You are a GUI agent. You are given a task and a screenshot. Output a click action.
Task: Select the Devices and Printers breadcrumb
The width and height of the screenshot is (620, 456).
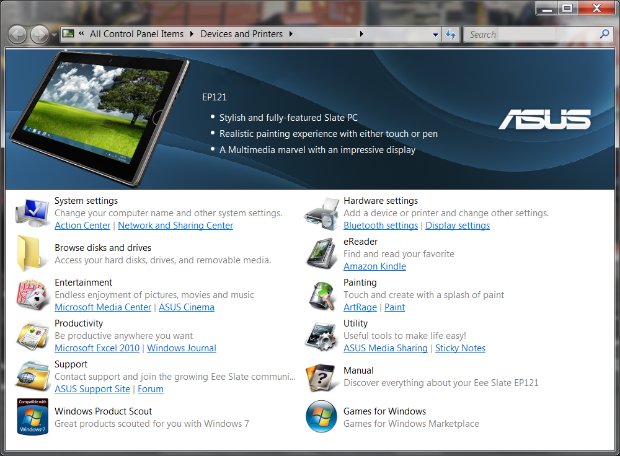coord(242,34)
